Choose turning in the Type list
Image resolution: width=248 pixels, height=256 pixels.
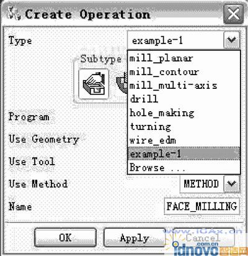click(184, 127)
